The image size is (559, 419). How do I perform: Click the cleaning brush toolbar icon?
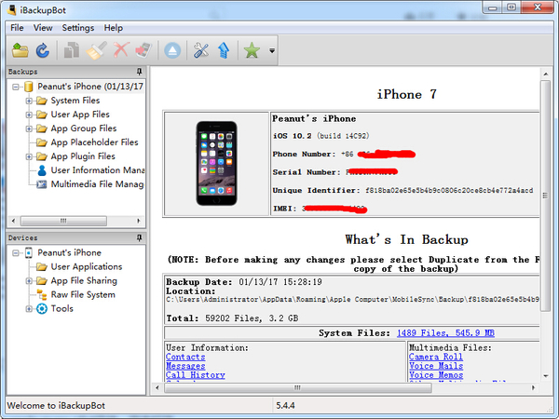tap(96, 50)
